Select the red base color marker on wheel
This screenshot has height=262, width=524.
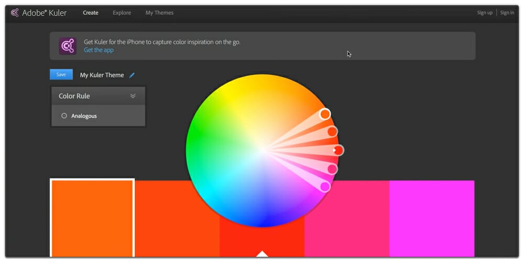click(338, 150)
